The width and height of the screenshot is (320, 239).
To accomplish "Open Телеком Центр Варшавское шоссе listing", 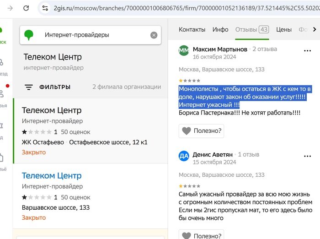I will [x=52, y=176].
